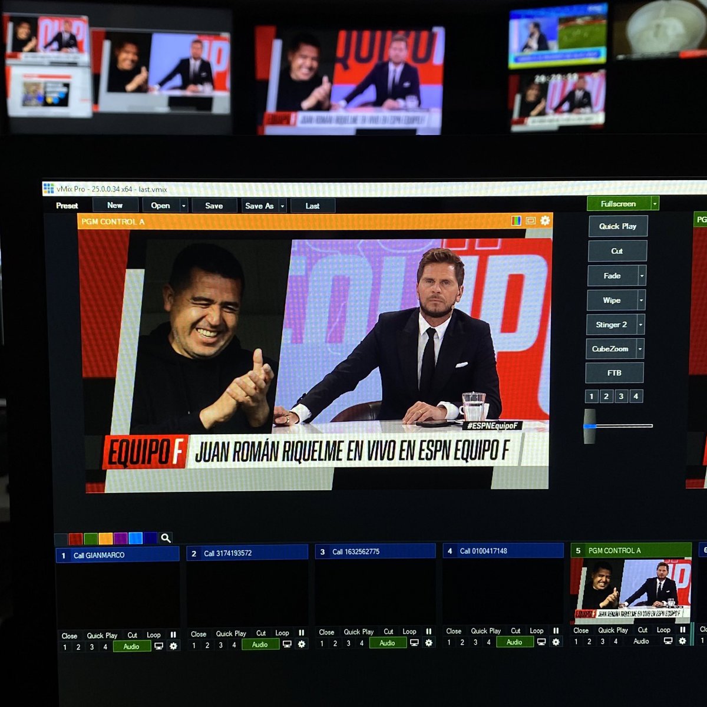Close the Call 3174193572 input
The image size is (707, 707).
(x=199, y=634)
